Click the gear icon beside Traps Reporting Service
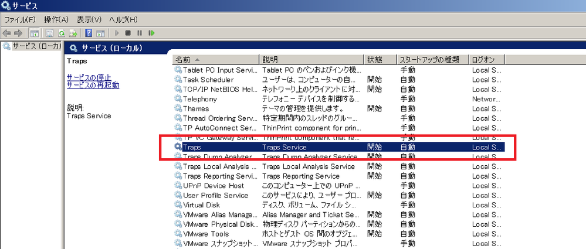Image resolution: width=586 pixels, height=249 pixels. (178, 176)
